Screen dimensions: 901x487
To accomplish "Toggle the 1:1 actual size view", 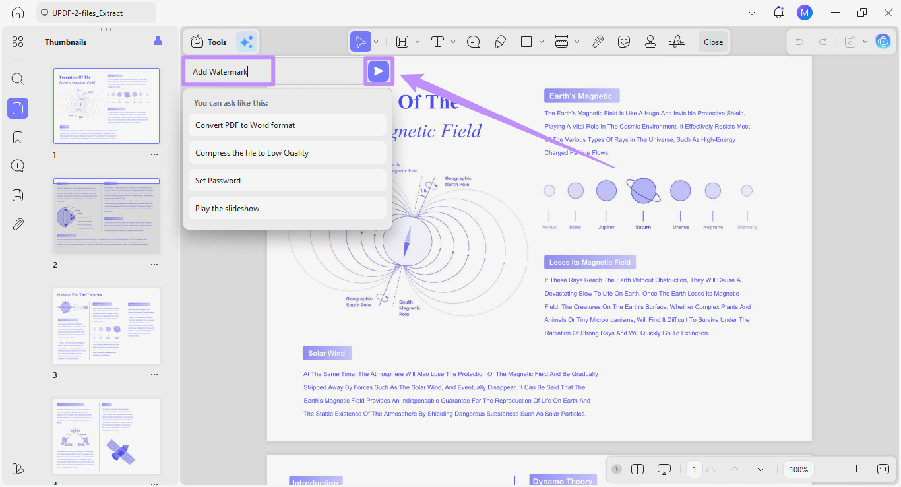I will [883, 469].
